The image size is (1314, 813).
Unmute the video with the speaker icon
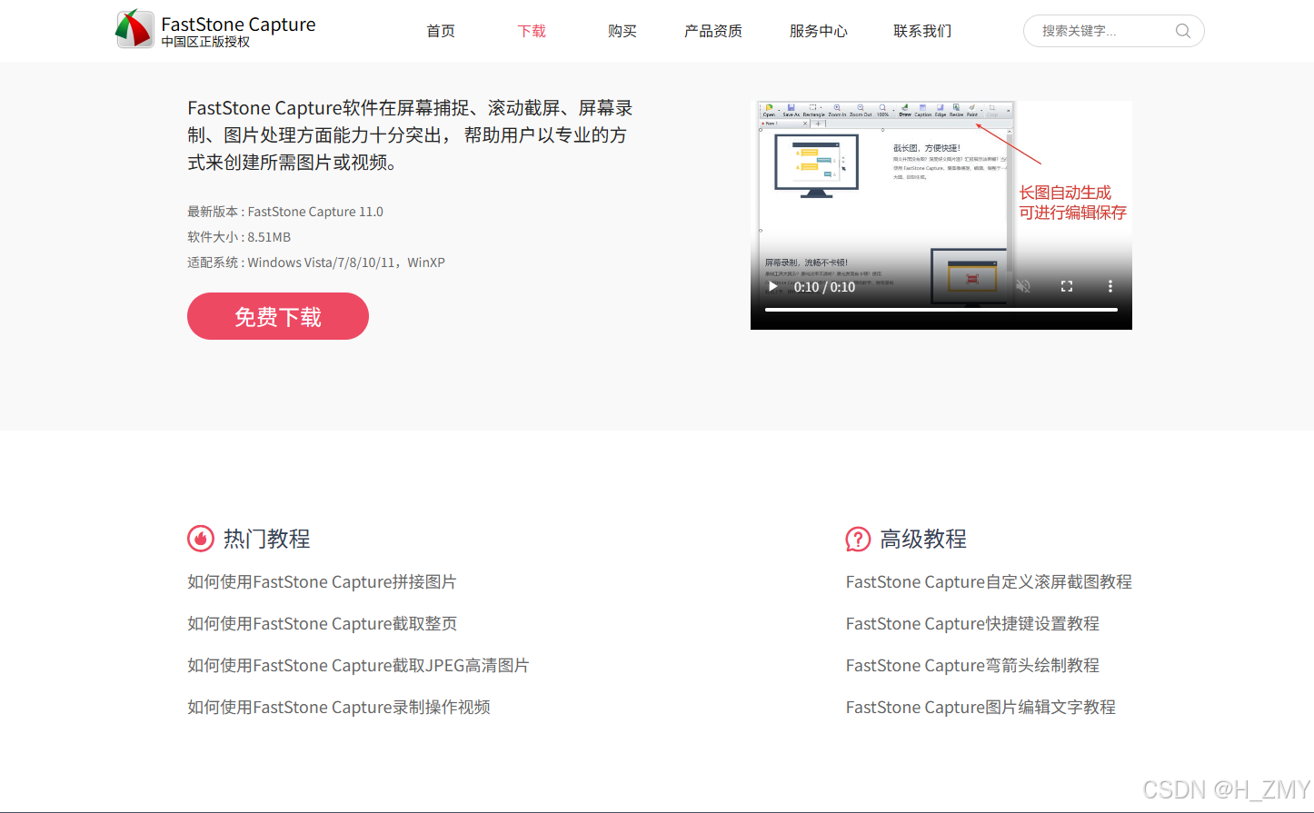point(1023,286)
